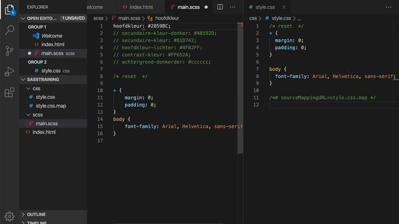Click body selector in style.css
This screenshot has width=399, height=224.
pyautogui.click(x=275, y=69)
